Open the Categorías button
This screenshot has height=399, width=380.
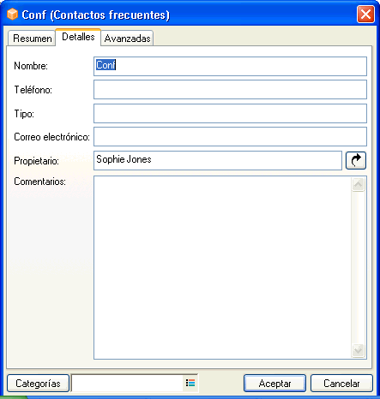click(38, 384)
